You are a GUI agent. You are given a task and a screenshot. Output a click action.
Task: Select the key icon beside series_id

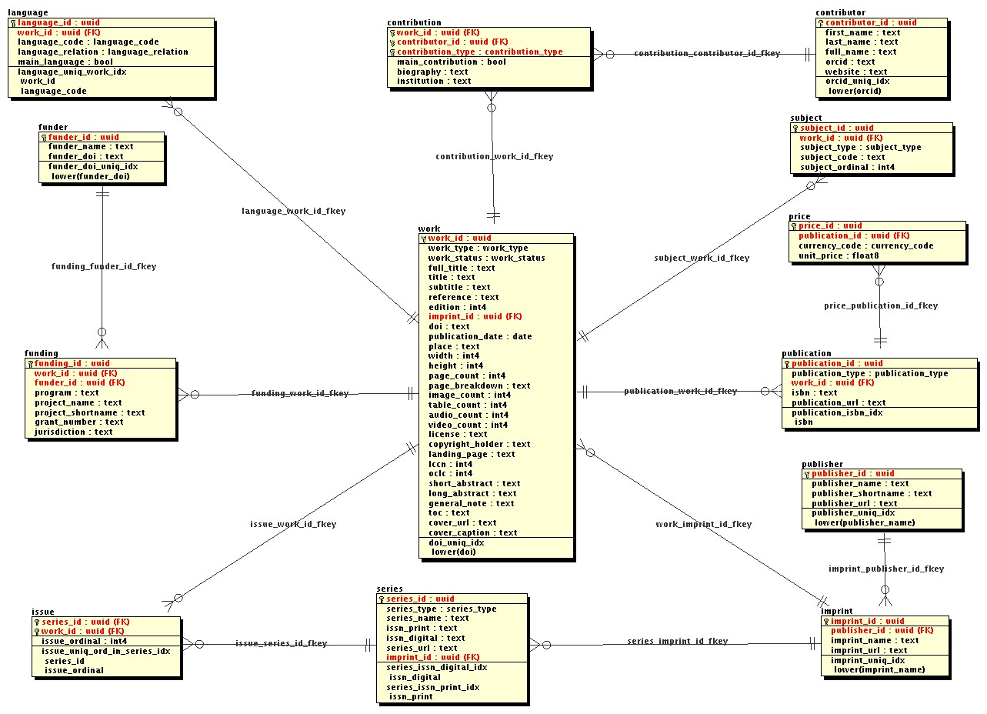coord(382,598)
